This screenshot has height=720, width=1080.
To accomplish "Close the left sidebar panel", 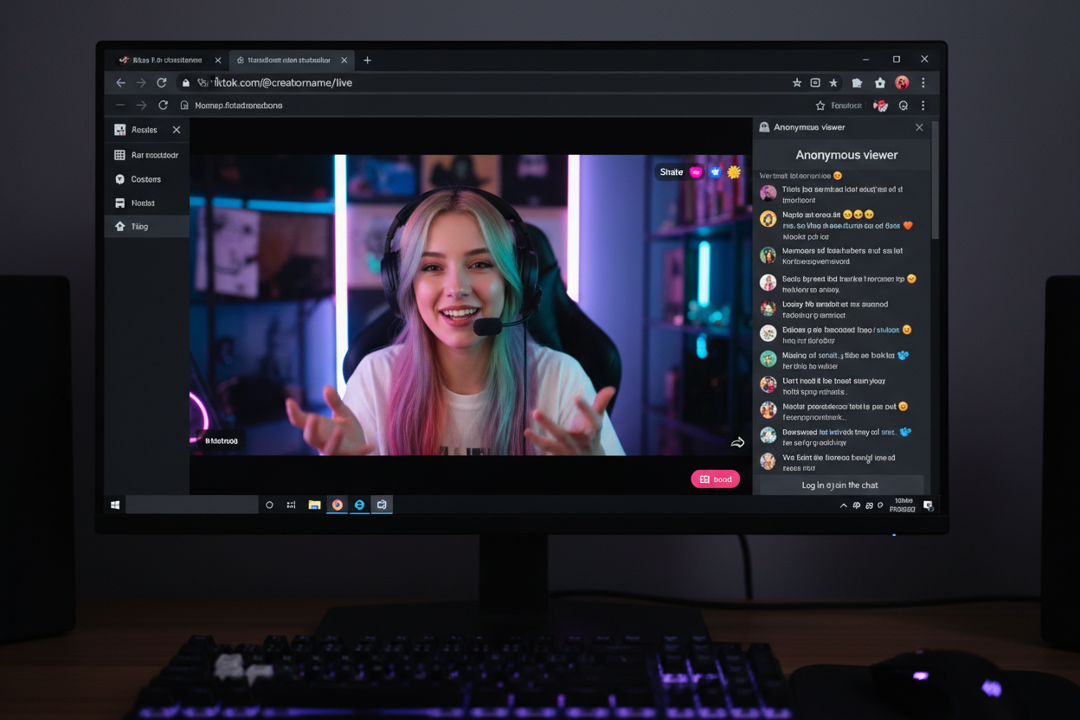I will [x=177, y=130].
